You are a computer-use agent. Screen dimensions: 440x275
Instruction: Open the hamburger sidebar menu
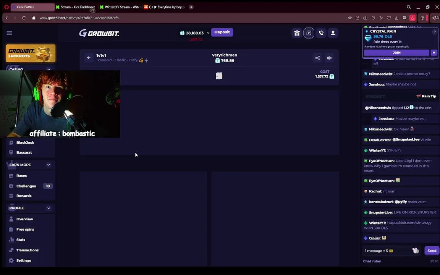tap(9, 33)
